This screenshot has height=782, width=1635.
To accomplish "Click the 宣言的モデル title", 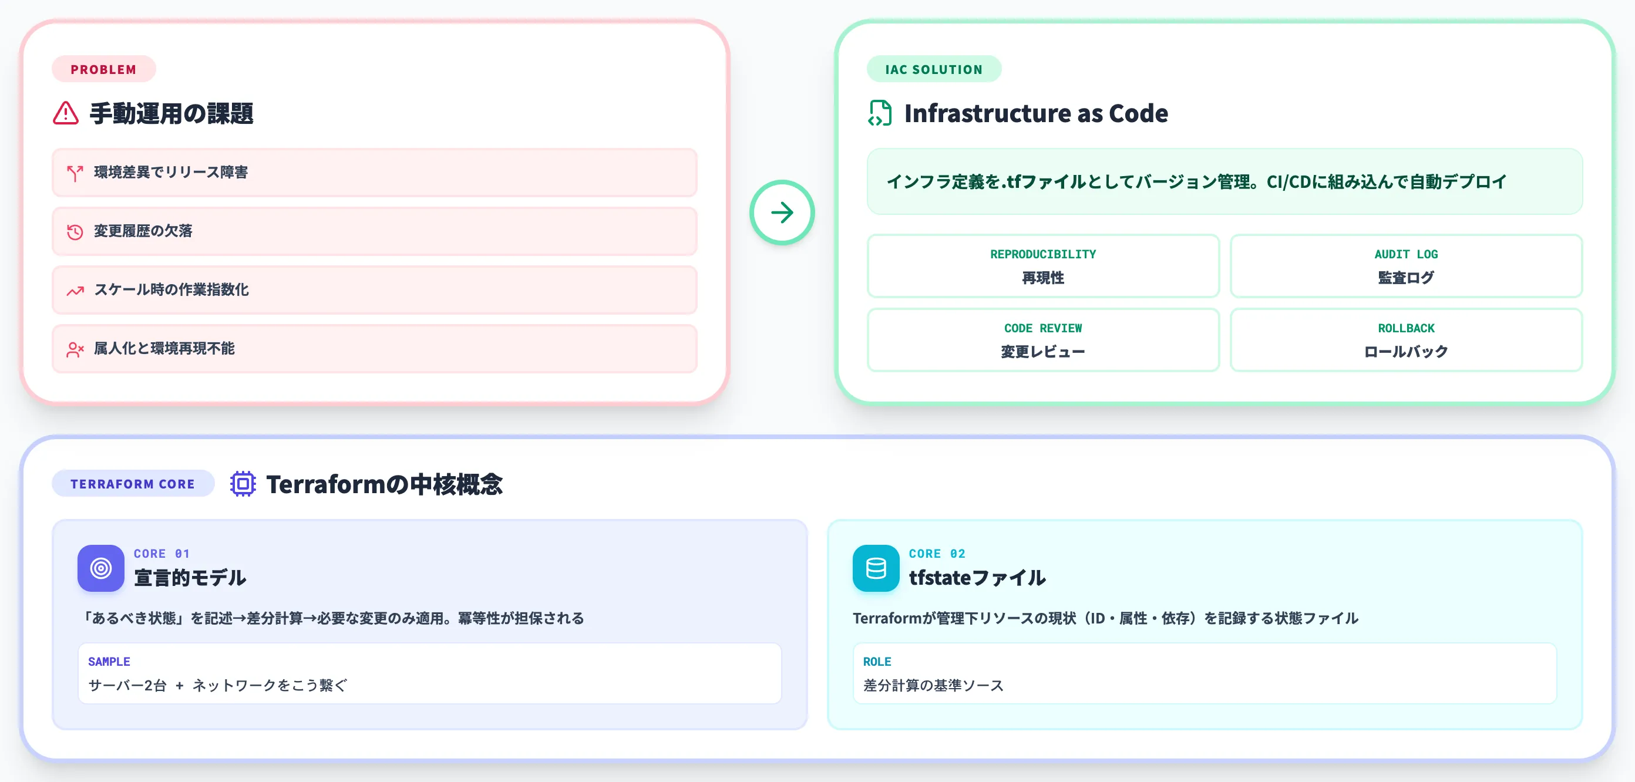I will (x=190, y=578).
